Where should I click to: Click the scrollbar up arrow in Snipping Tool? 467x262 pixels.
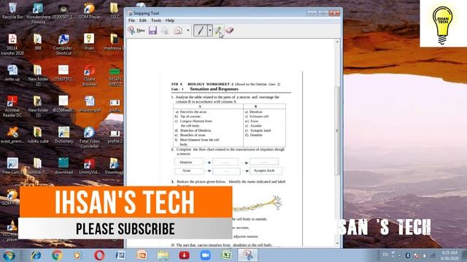(337, 42)
